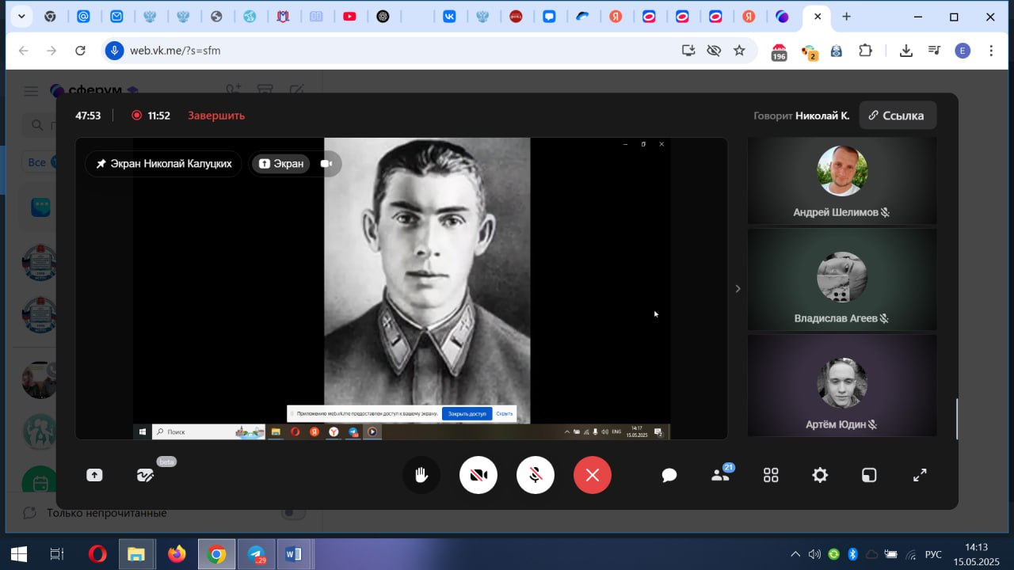The height and width of the screenshot is (570, 1014).
Task: Minimize call to picture-in-picture window
Action: pyautogui.click(x=869, y=475)
